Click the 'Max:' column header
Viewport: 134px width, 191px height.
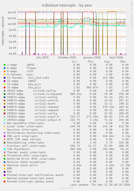point(124,62)
